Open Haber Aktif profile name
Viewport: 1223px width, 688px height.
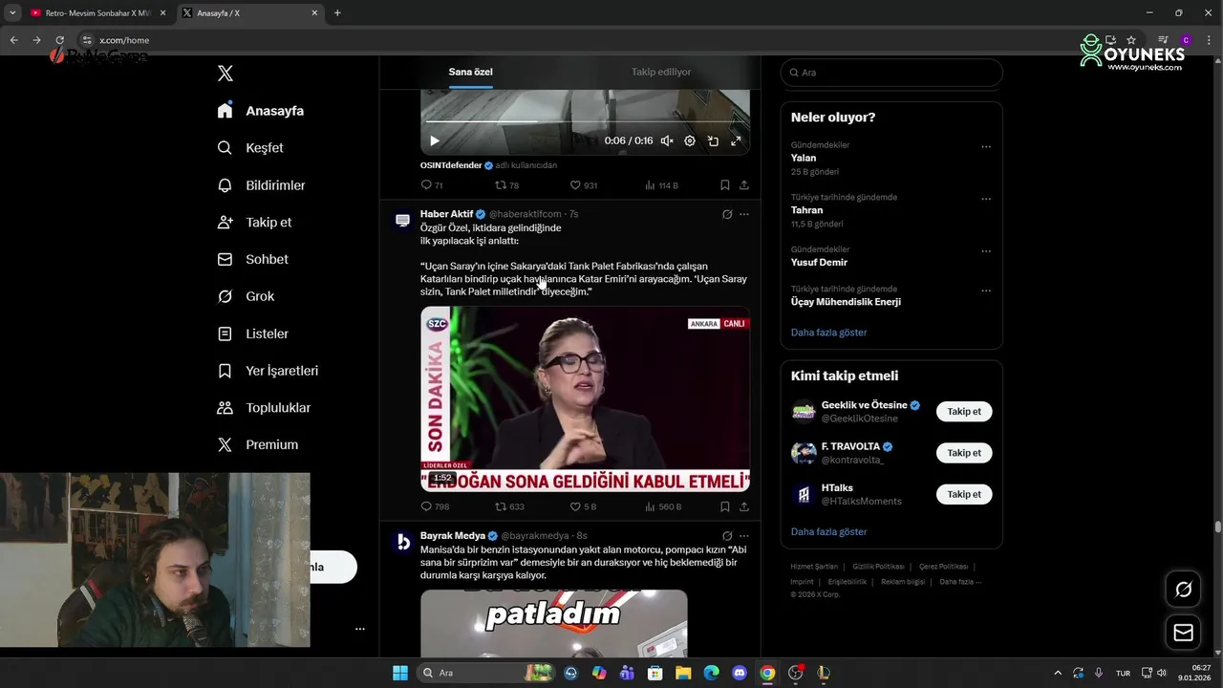point(447,214)
